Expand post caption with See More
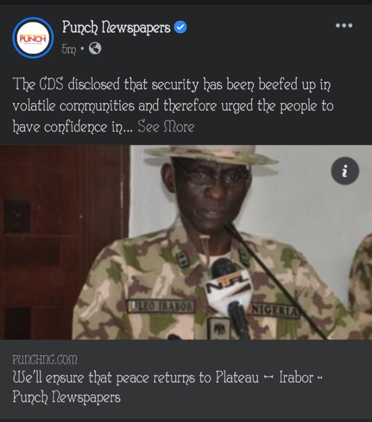This screenshot has height=422, width=372. pyautogui.click(x=166, y=126)
